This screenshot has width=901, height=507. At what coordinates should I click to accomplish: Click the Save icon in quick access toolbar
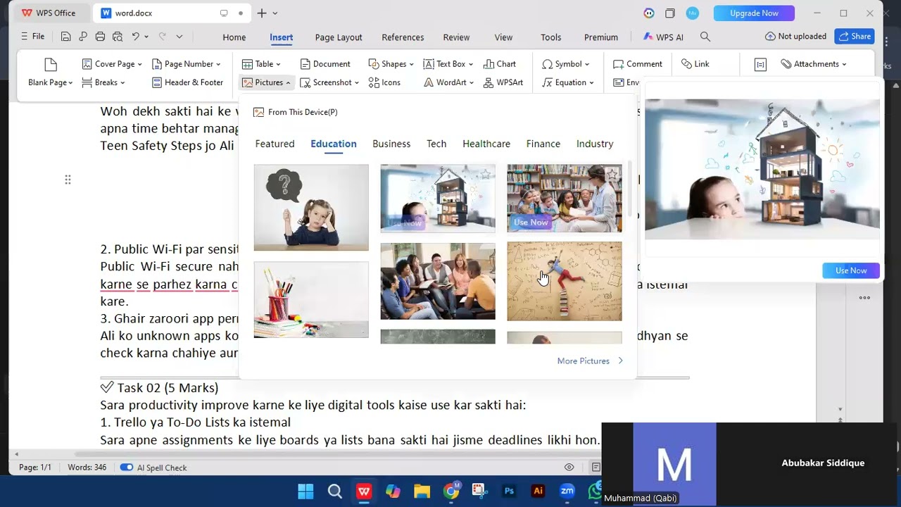[65, 37]
